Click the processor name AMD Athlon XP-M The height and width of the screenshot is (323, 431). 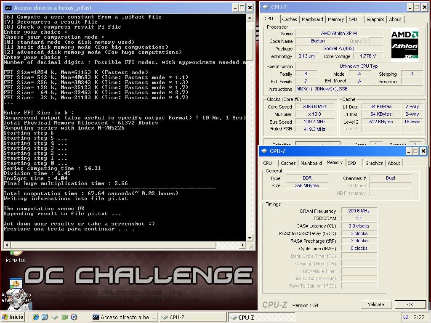[x=339, y=34]
